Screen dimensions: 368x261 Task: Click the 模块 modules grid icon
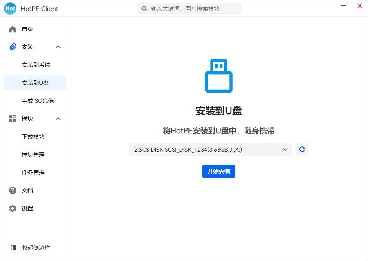click(12, 119)
